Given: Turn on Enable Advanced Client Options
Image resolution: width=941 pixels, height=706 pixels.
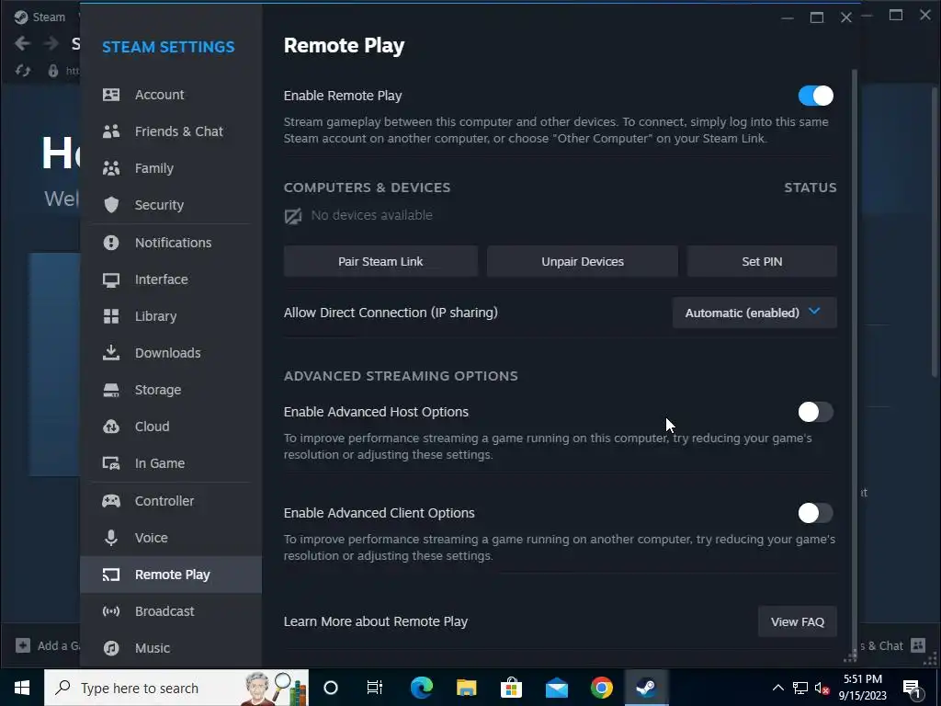Looking at the screenshot, I should click(x=816, y=513).
